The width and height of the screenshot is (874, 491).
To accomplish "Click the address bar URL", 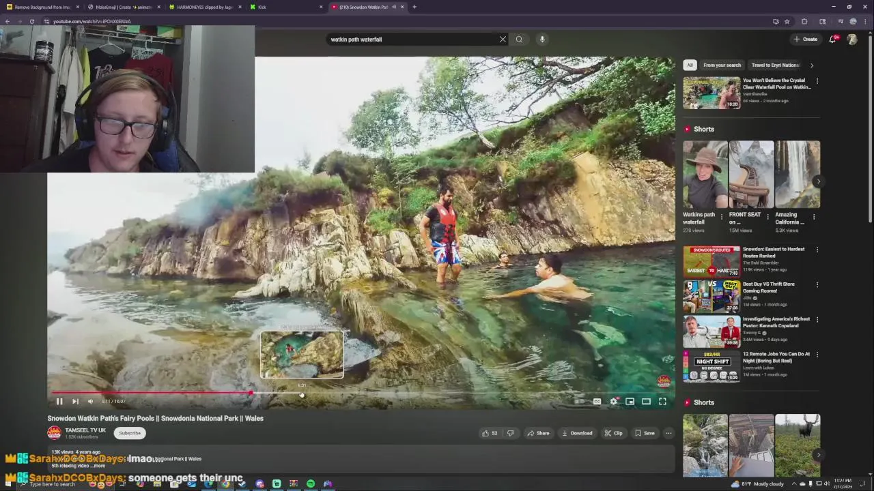I will coord(91,21).
